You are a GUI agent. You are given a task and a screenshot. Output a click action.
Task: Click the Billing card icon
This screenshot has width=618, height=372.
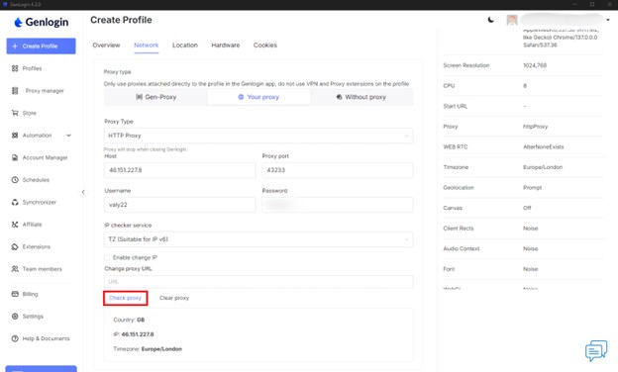15,294
